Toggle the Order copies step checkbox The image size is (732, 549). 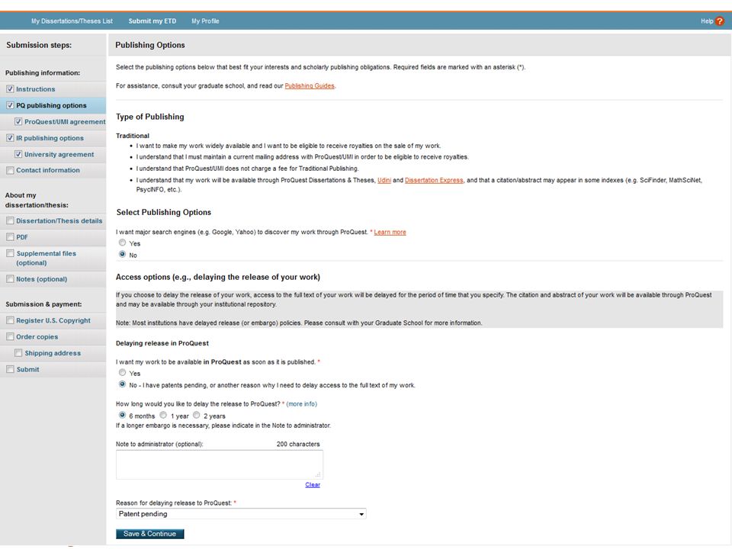(x=10, y=336)
